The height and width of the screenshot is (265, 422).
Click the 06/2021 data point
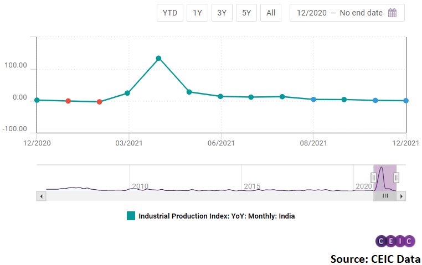[x=220, y=96]
